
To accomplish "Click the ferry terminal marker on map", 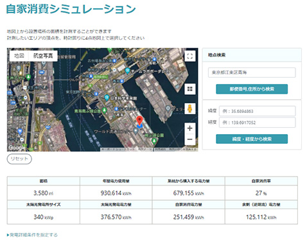I will point(168,108).
